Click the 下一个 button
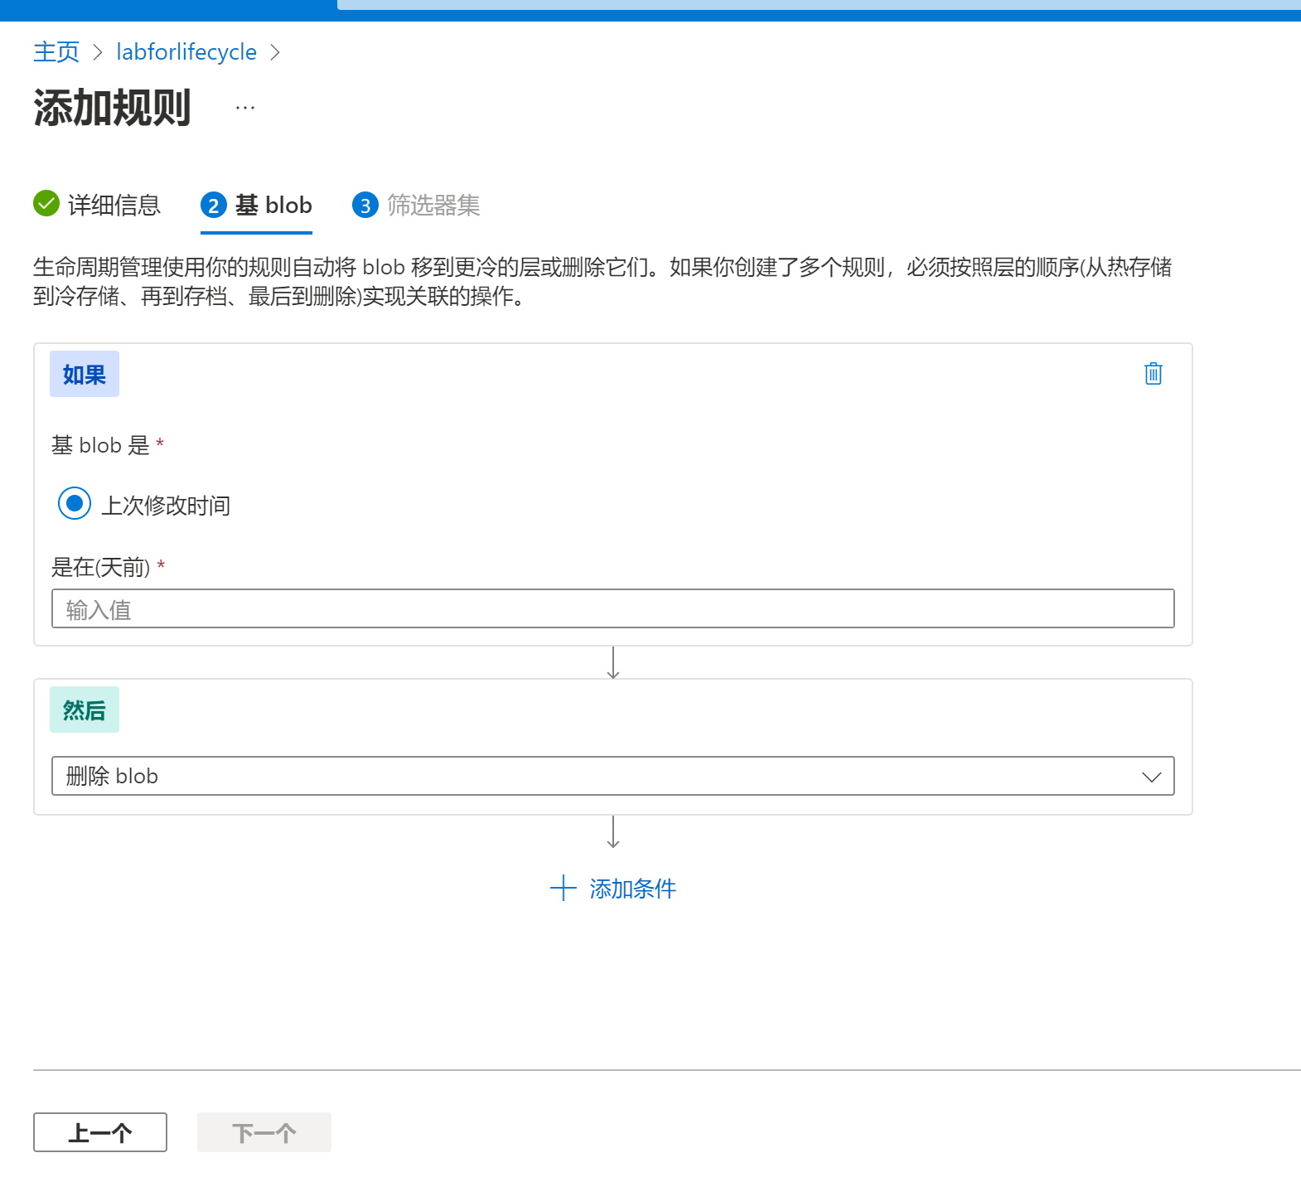The height and width of the screenshot is (1182, 1301). 264,1132
